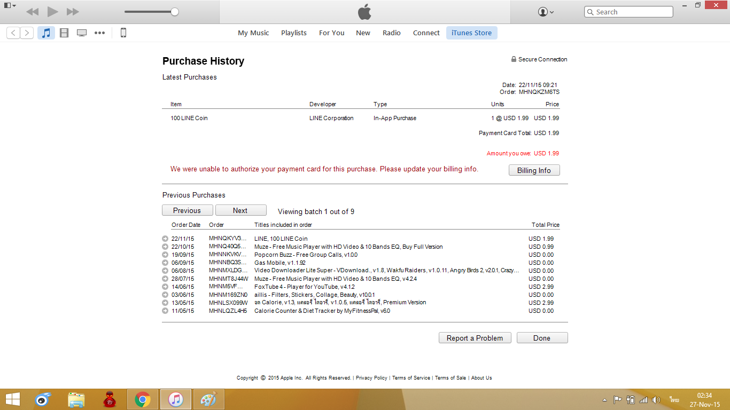The height and width of the screenshot is (410, 730).
Task: Select the LINE Corporation developer text
Action: [x=331, y=118]
